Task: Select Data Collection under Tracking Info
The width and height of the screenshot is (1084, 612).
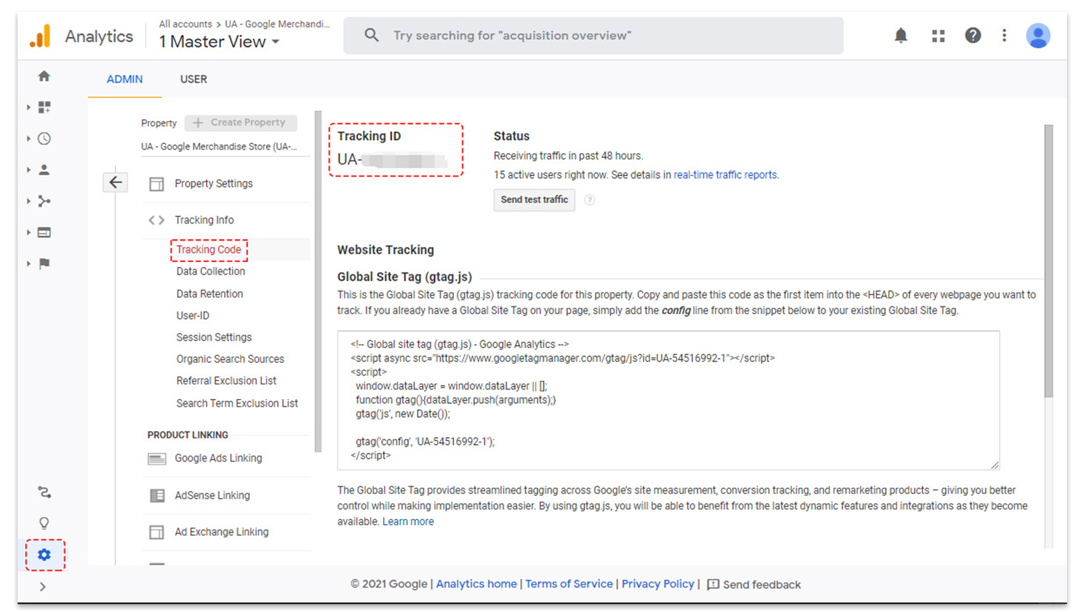Action: [x=210, y=271]
